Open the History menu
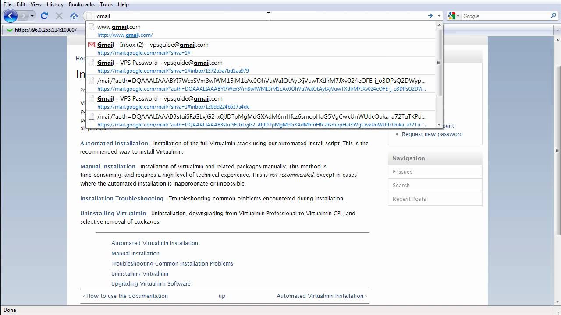Viewport: 561px width, 315px height. [x=55, y=4]
